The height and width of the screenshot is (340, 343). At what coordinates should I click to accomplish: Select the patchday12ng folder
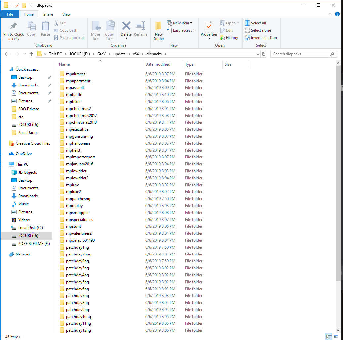pos(78,330)
